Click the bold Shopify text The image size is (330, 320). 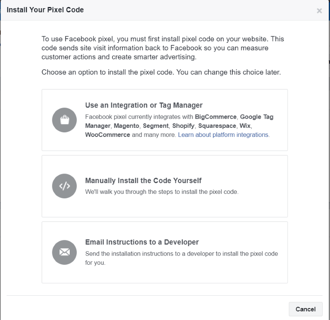pos(183,126)
